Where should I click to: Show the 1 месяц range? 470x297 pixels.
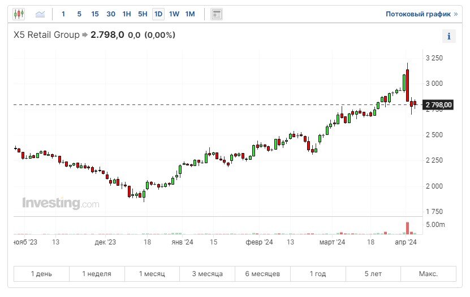click(x=152, y=274)
